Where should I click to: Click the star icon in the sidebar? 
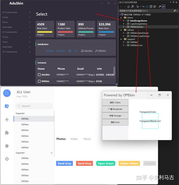7,146
